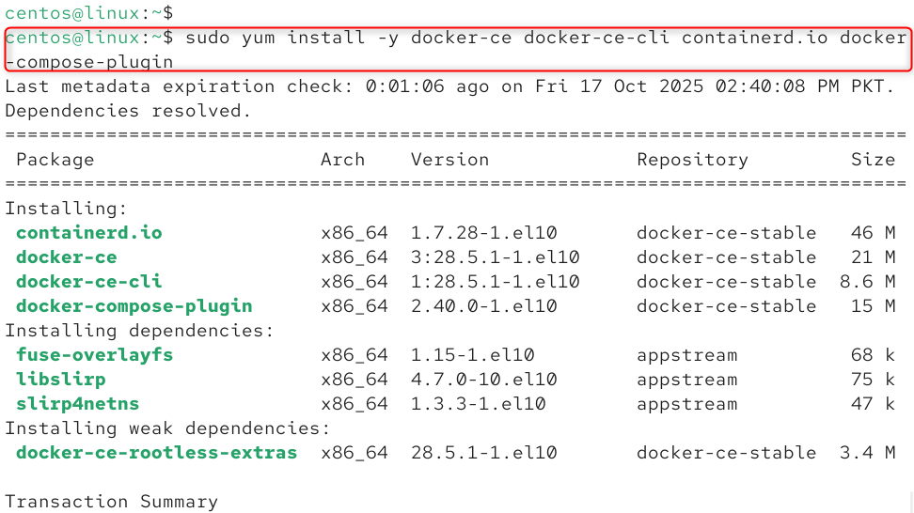914x513 pixels.
Task: Click the Arch column header
Action: 342,160
